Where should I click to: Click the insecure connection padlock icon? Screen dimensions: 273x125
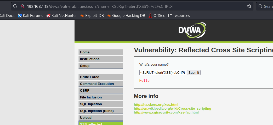(22, 6)
